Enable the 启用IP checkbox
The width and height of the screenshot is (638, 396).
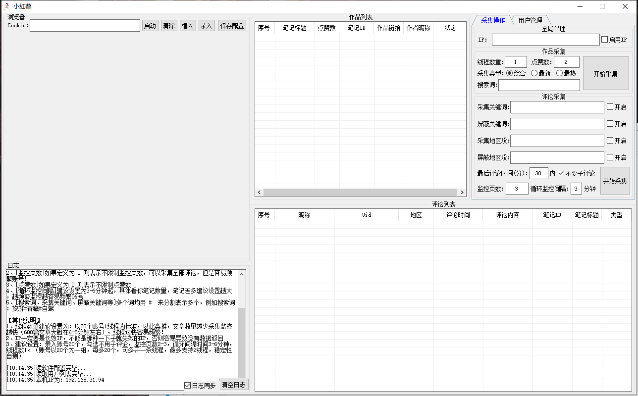point(604,40)
